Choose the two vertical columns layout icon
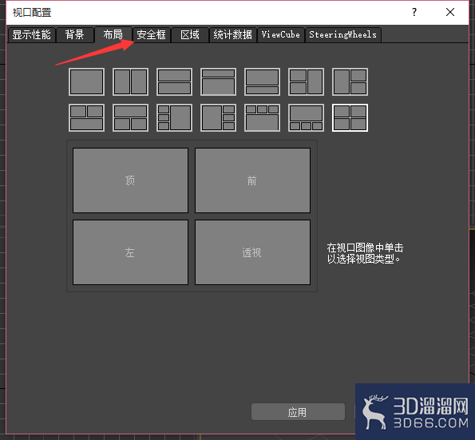This screenshot has width=475, height=440. pos(131,81)
